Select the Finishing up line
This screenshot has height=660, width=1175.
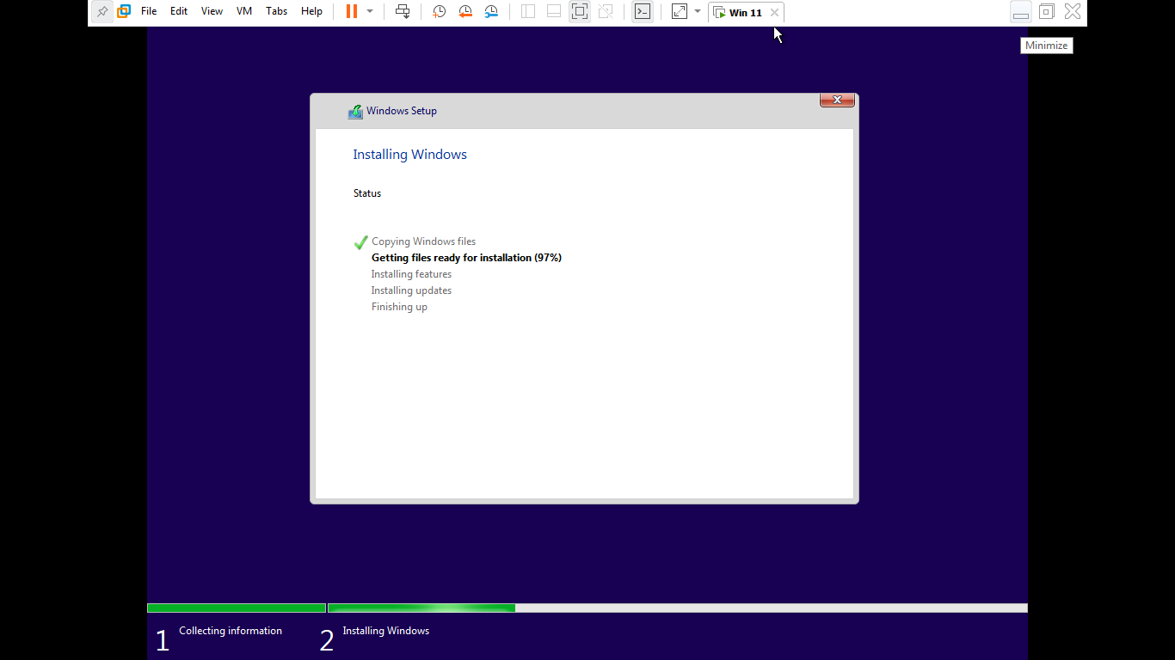pyautogui.click(x=399, y=307)
